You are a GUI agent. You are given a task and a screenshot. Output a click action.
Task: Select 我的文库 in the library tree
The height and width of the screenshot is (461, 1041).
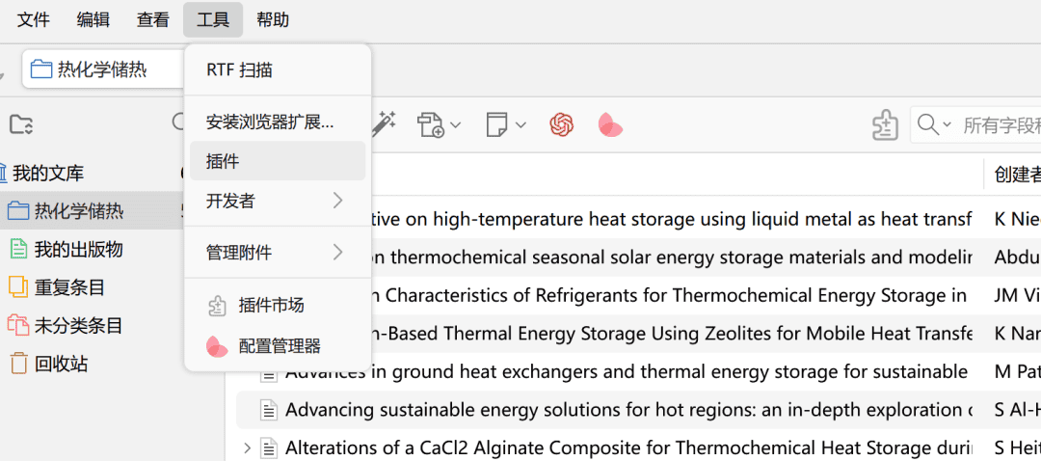click(47, 174)
